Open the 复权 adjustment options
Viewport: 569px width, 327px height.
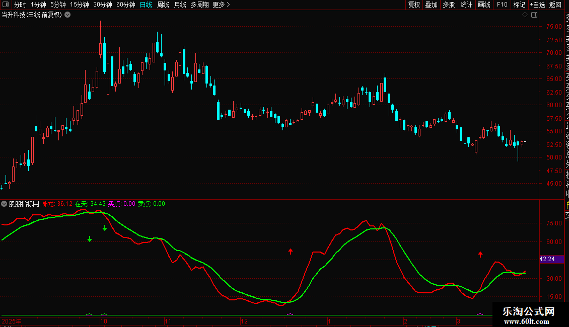[414, 5]
